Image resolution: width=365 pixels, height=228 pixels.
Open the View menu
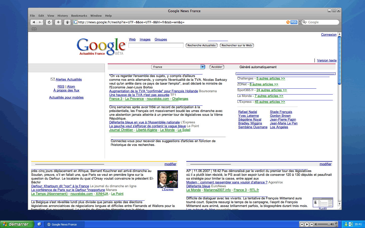pyautogui.click(x=51, y=16)
